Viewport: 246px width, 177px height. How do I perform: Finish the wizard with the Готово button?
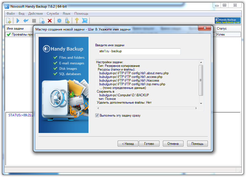point(149,144)
